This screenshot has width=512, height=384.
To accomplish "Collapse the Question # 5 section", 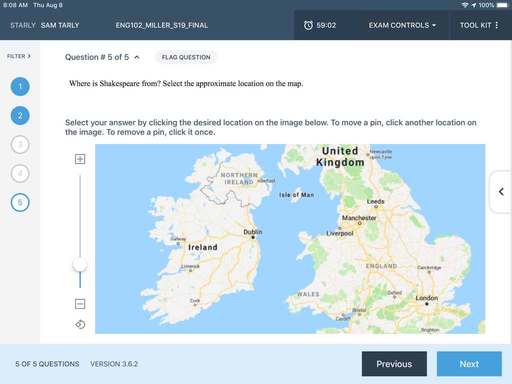I will click(x=136, y=56).
